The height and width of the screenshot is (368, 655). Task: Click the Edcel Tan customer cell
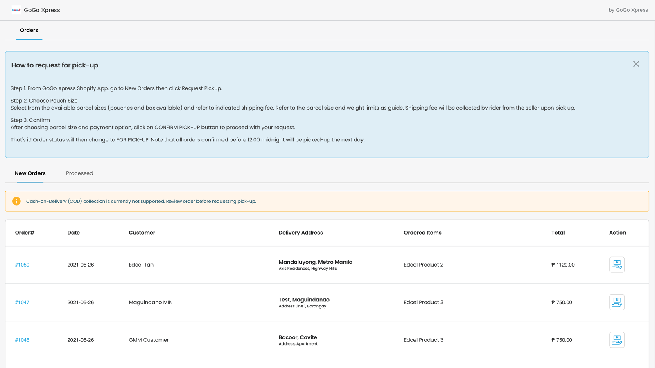pyautogui.click(x=141, y=265)
